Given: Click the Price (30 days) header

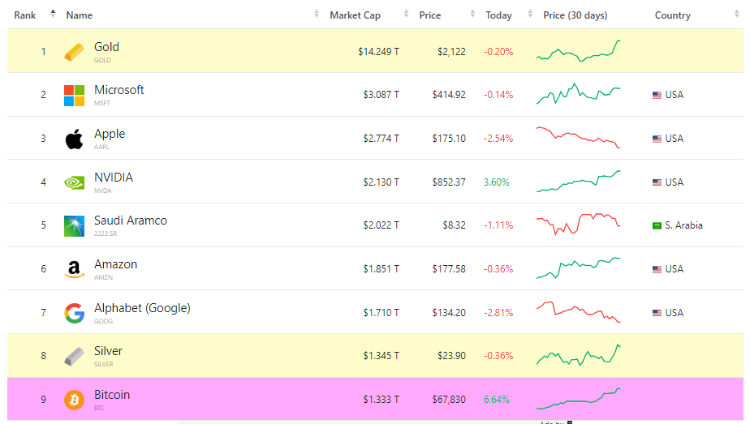Looking at the screenshot, I should 575,15.
